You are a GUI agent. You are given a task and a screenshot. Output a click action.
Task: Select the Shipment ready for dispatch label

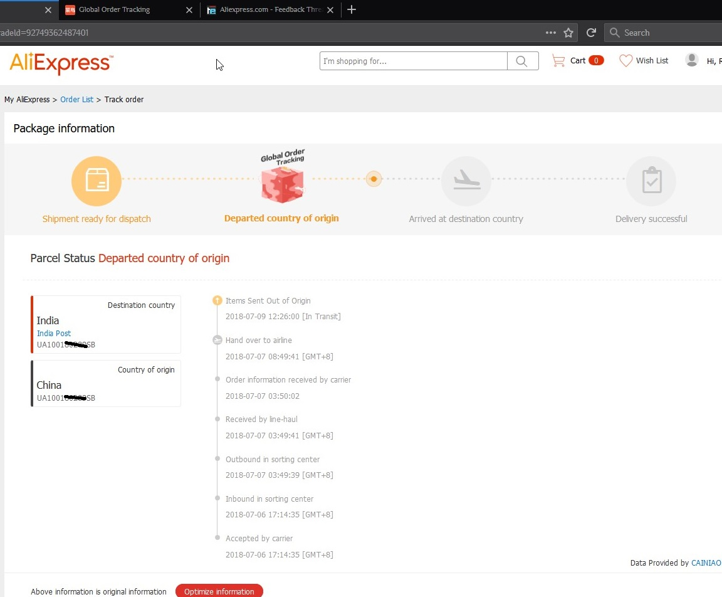(97, 219)
